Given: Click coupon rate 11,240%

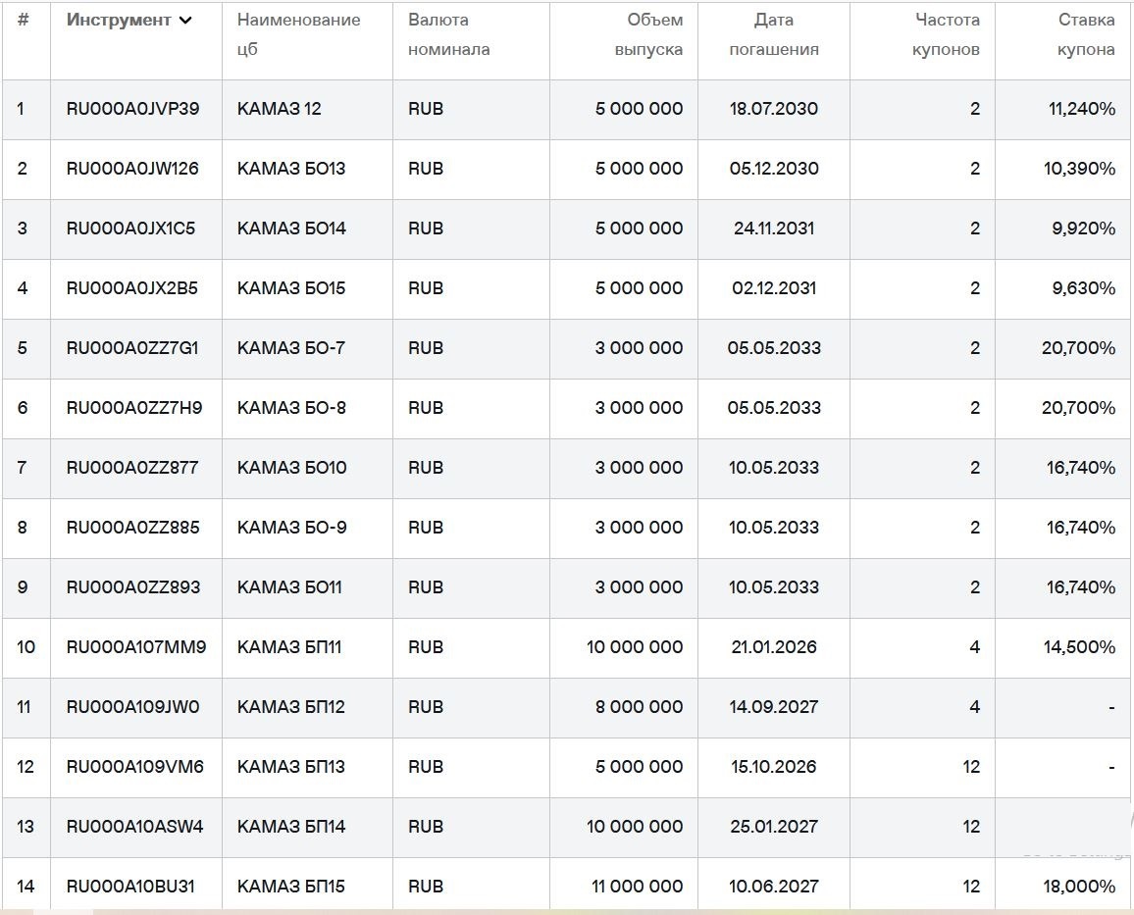Looking at the screenshot, I should 1082,109.
